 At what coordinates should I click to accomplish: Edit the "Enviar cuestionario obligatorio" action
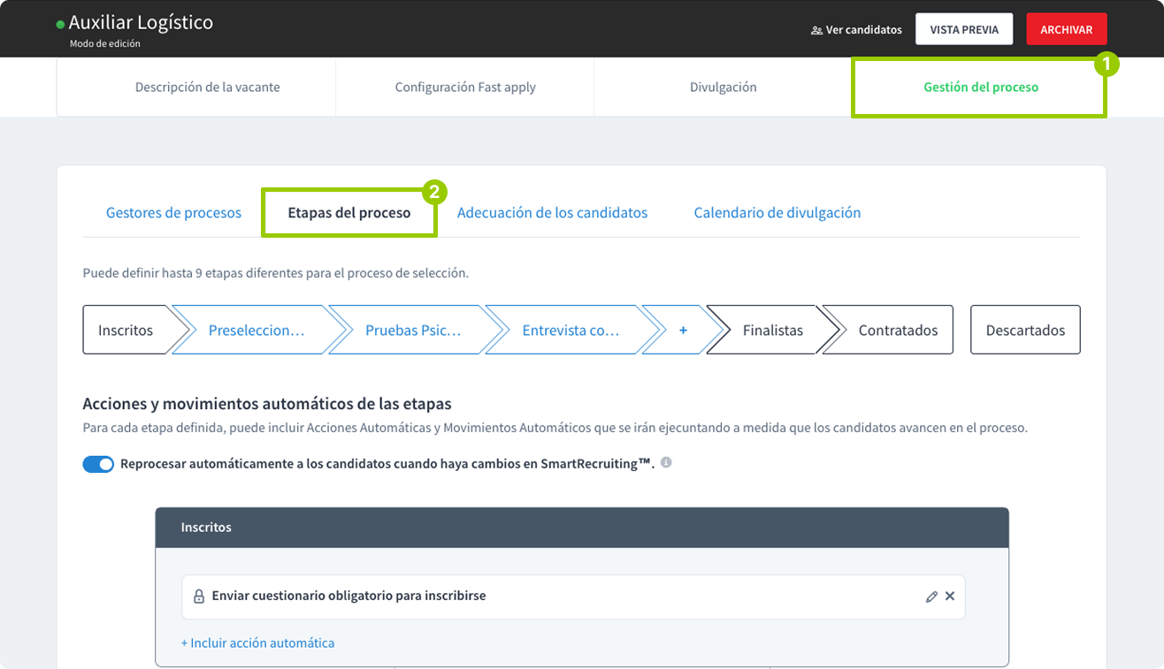(x=930, y=596)
